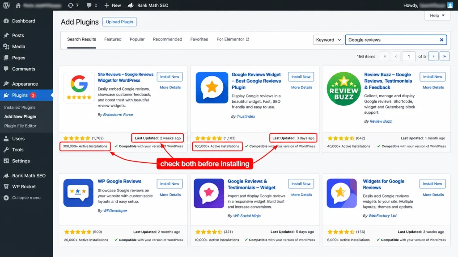
Task: Open Brainstorm Force author link
Action: [x=118, y=115]
